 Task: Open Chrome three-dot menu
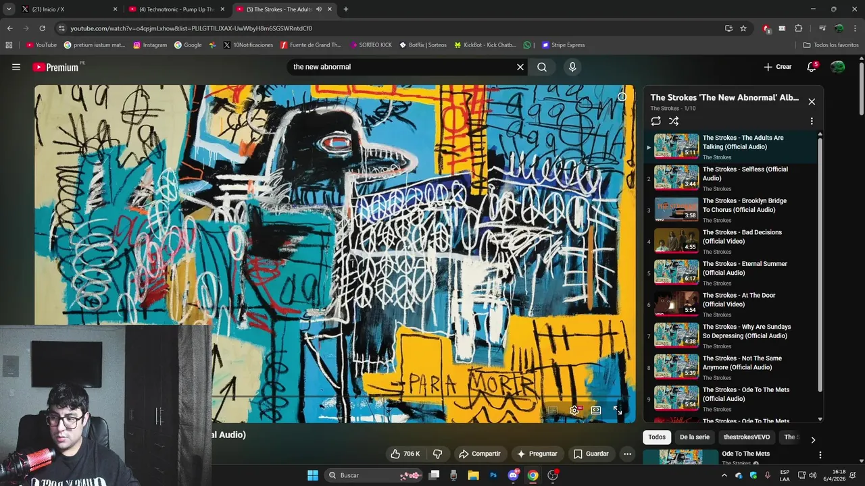point(855,28)
